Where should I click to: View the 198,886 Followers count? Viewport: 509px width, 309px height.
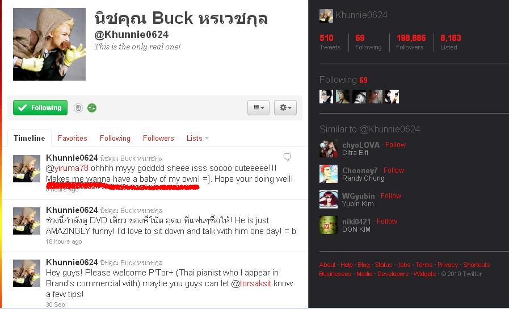pos(411,42)
